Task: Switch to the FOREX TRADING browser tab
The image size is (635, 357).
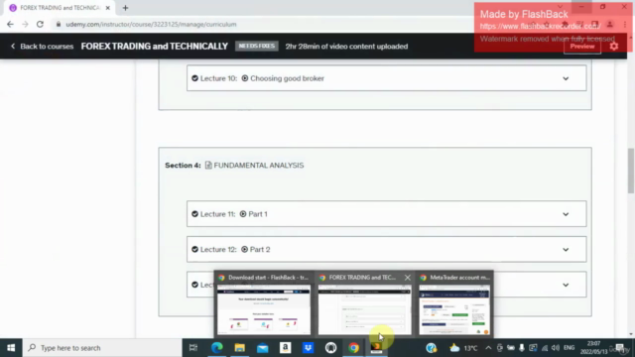Action: click(58, 8)
